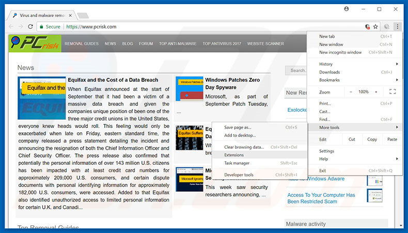This screenshot has width=408, height=233.
Task: Select Clear browsing data... in submenu
Action: 259,147
